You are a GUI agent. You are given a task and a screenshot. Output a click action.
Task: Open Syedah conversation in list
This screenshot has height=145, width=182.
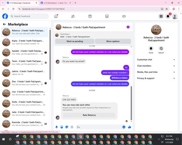[x=25, y=53]
